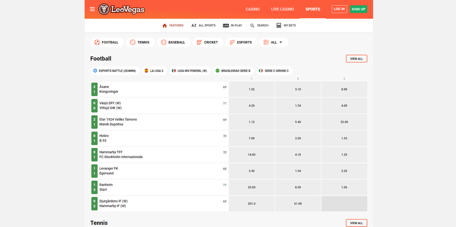
Task: Bet on Åsane win at 1.52
Action: (x=251, y=89)
